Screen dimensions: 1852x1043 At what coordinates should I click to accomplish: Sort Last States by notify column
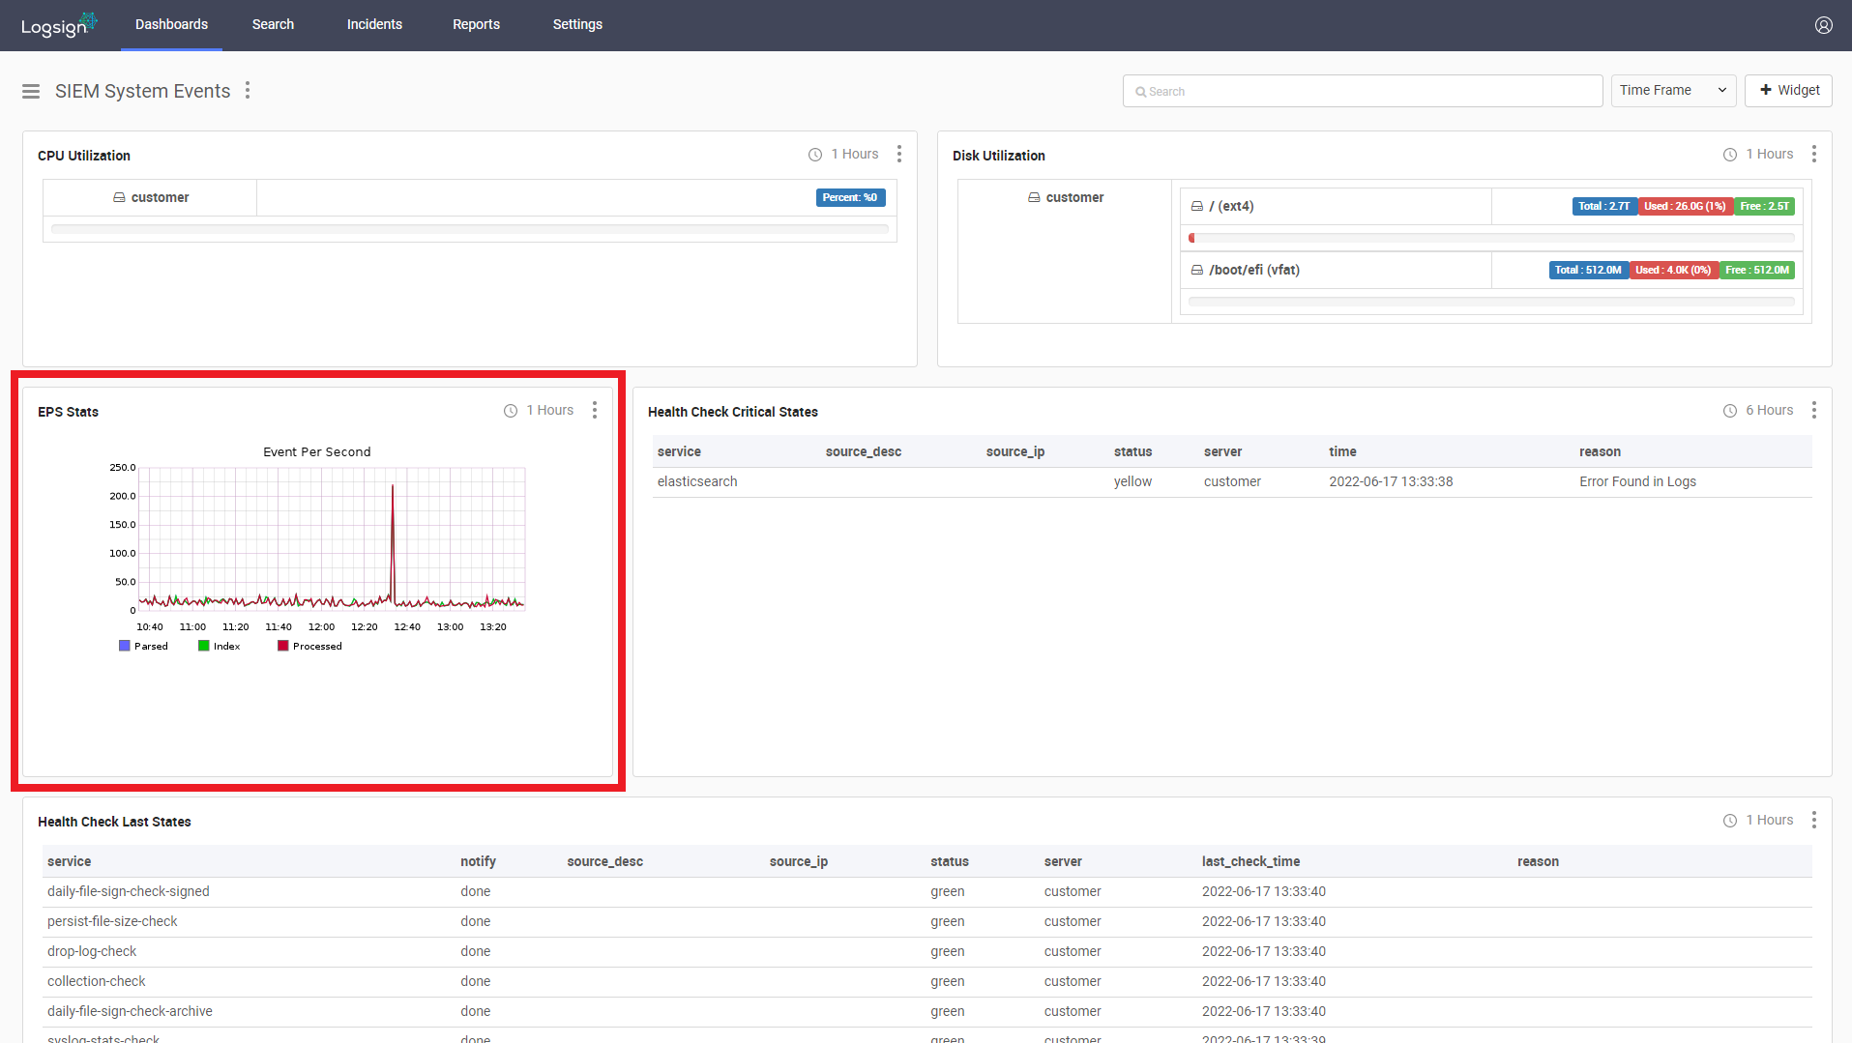point(478,861)
